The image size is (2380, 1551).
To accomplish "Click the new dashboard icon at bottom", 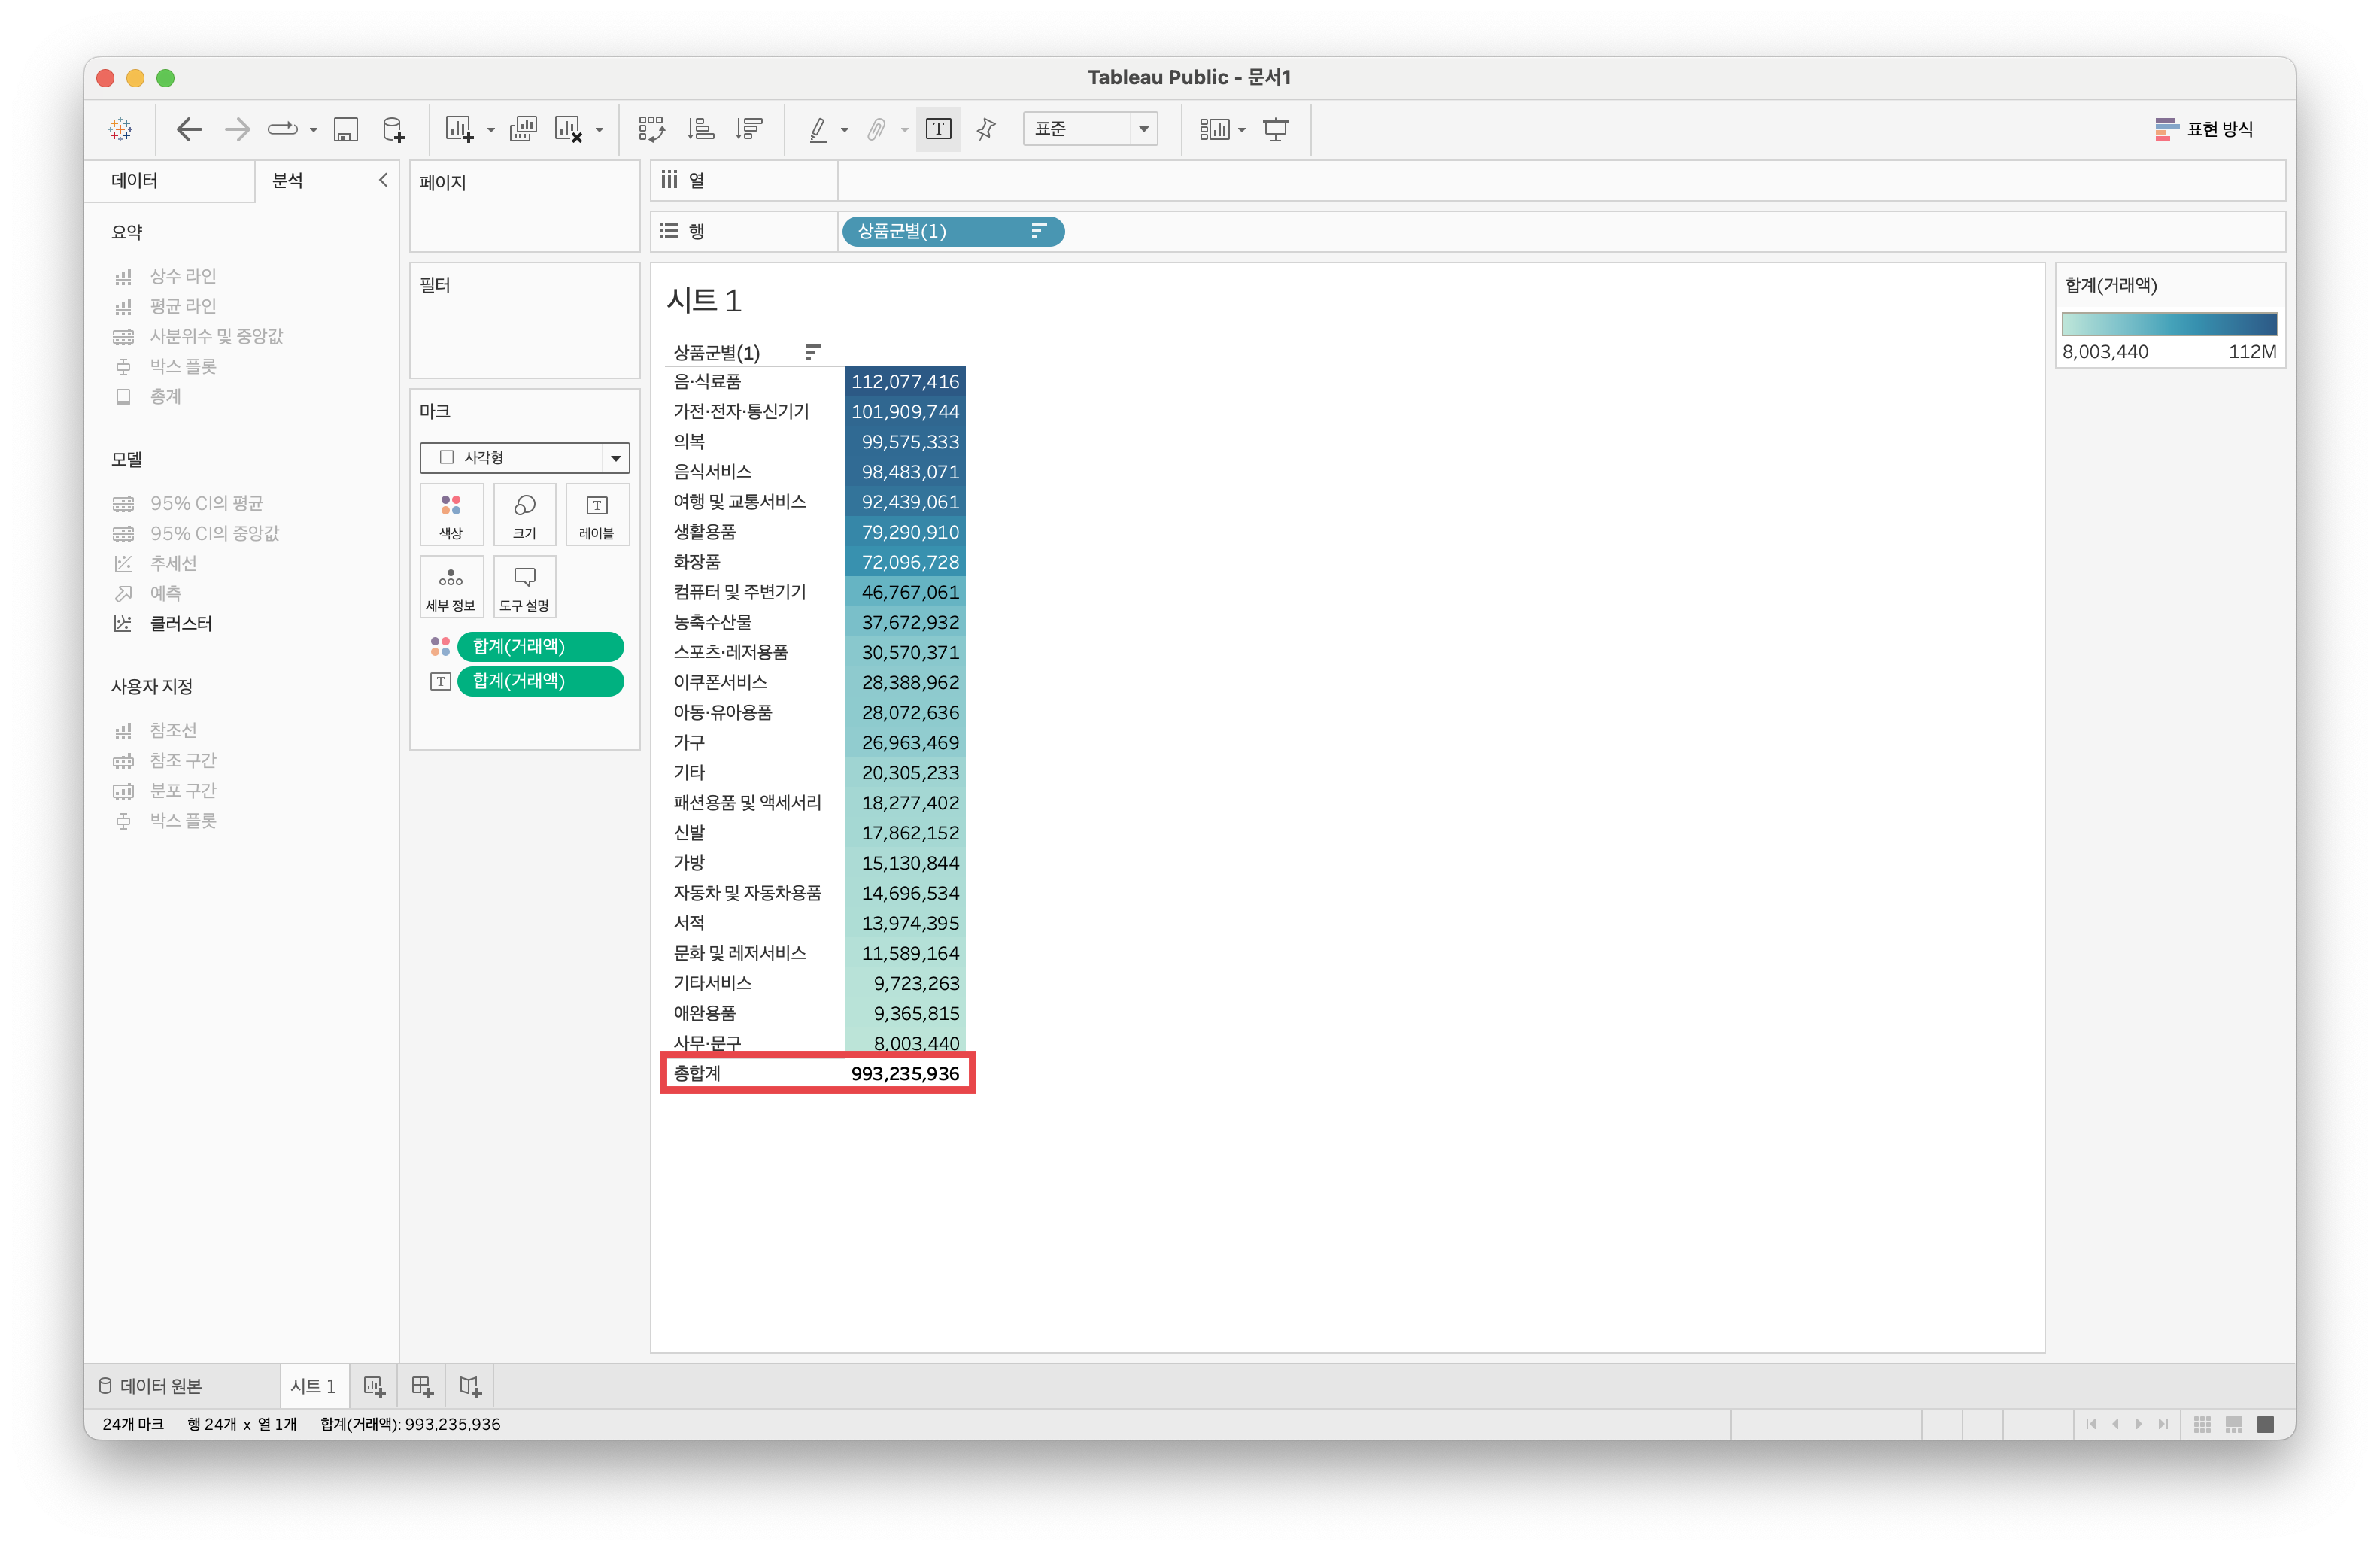I will 422,1386.
